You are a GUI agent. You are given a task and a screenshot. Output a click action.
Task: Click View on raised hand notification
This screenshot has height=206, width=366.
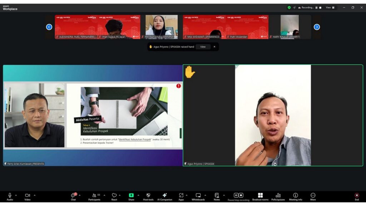tap(203, 47)
